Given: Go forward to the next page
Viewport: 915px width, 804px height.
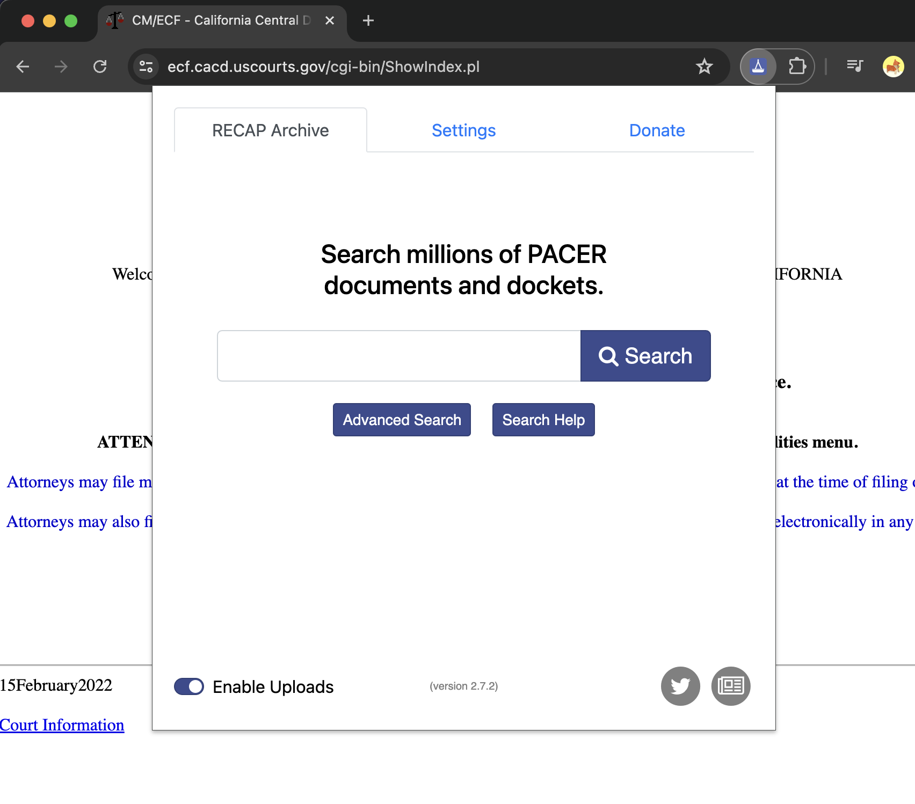Looking at the screenshot, I should 61,67.
